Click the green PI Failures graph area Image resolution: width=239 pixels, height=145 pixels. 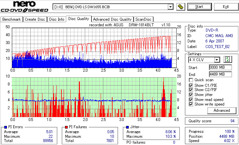tap(94, 97)
